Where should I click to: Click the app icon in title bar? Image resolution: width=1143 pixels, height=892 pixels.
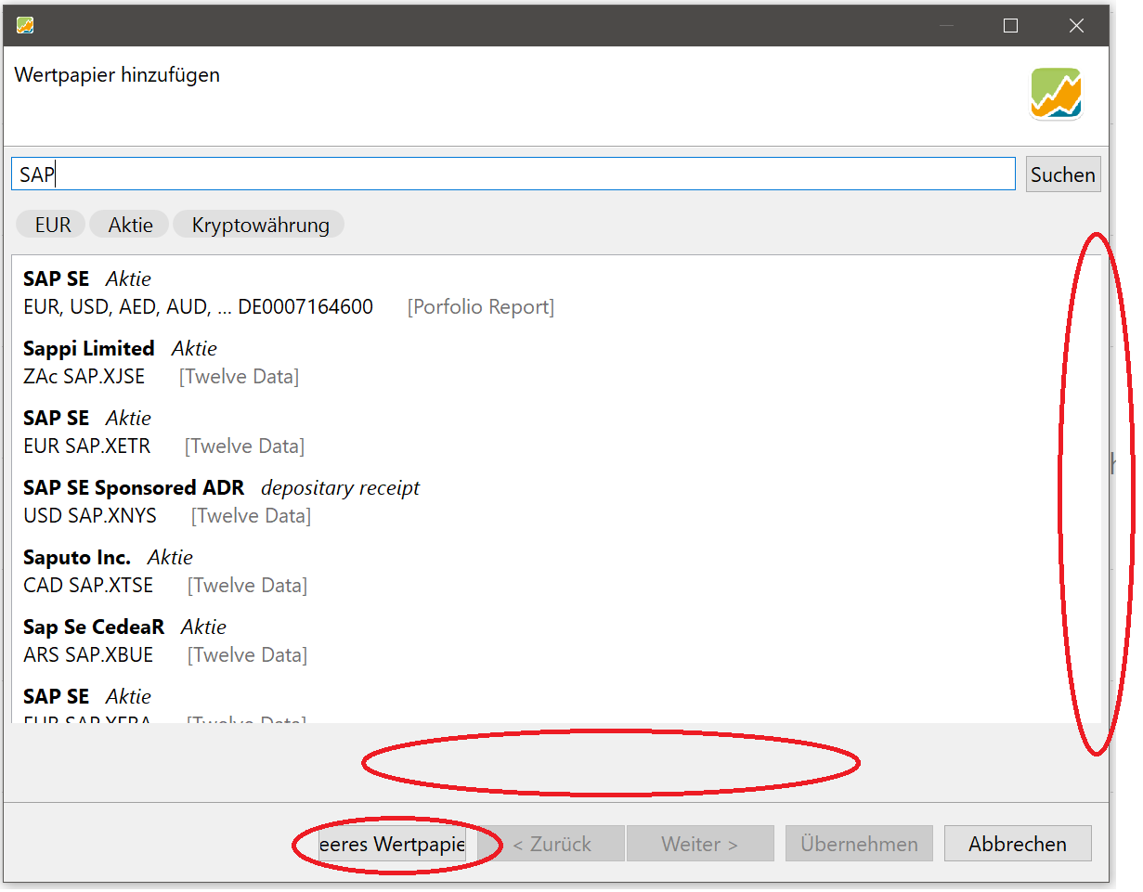coord(25,25)
